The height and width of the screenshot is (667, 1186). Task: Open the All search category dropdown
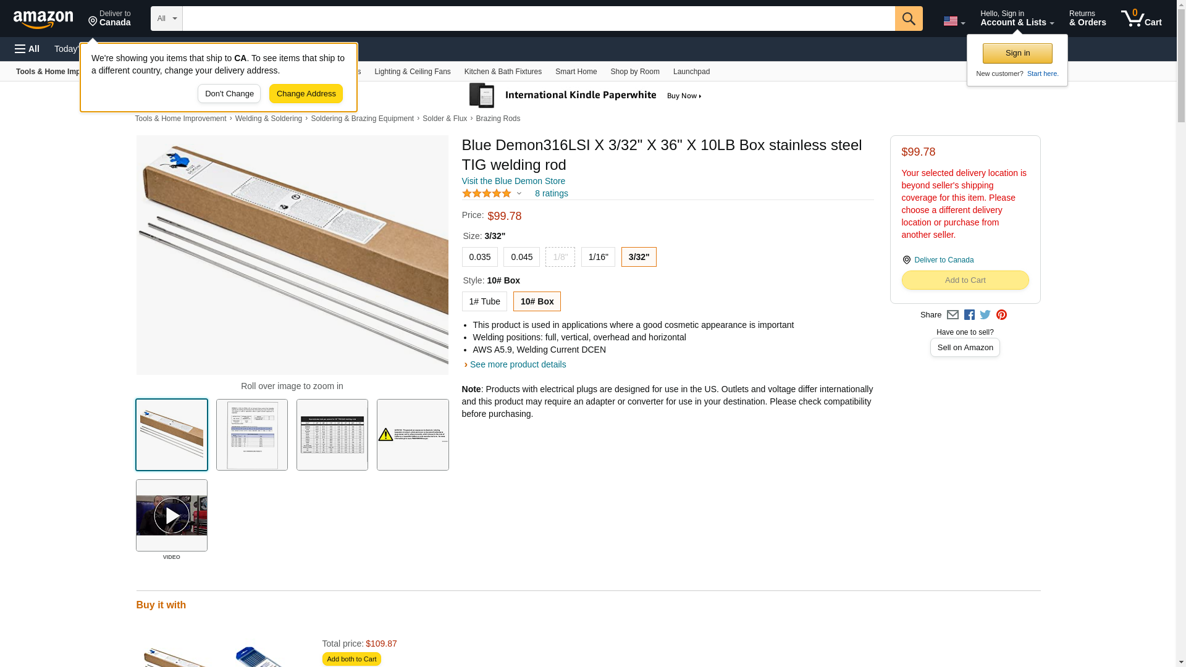(166, 19)
